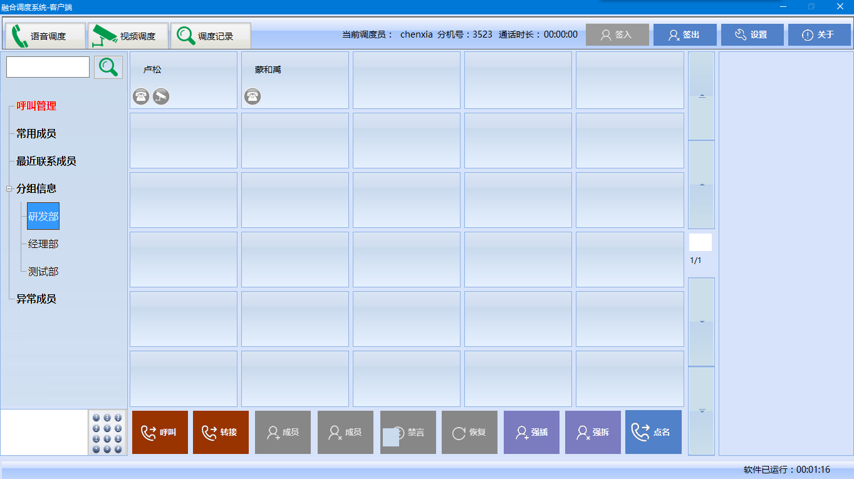
Task: Collapse the 分组信息 tree node
Action: [9, 188]
